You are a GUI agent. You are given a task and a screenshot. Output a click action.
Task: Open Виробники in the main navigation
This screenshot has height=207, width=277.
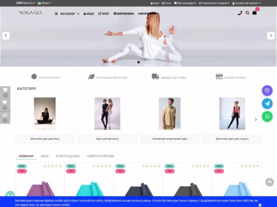coord(123,14)
